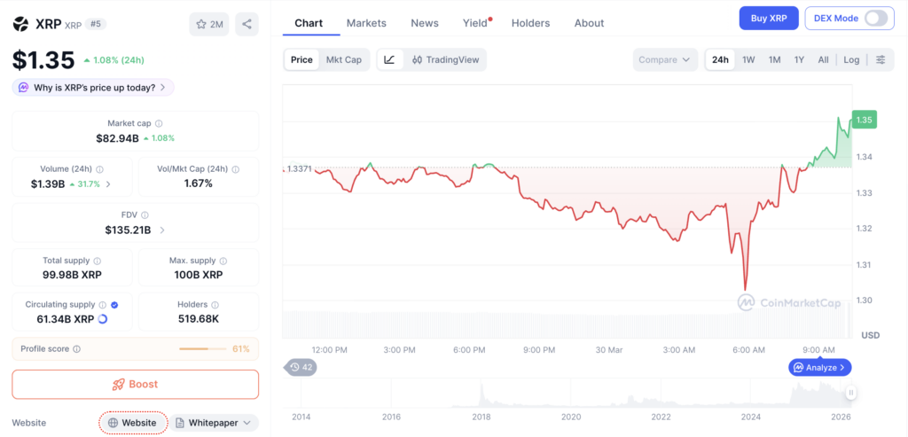908x437 pixels.
Task: Switch to TradingView candlestick chart
Action: [445, 59]
